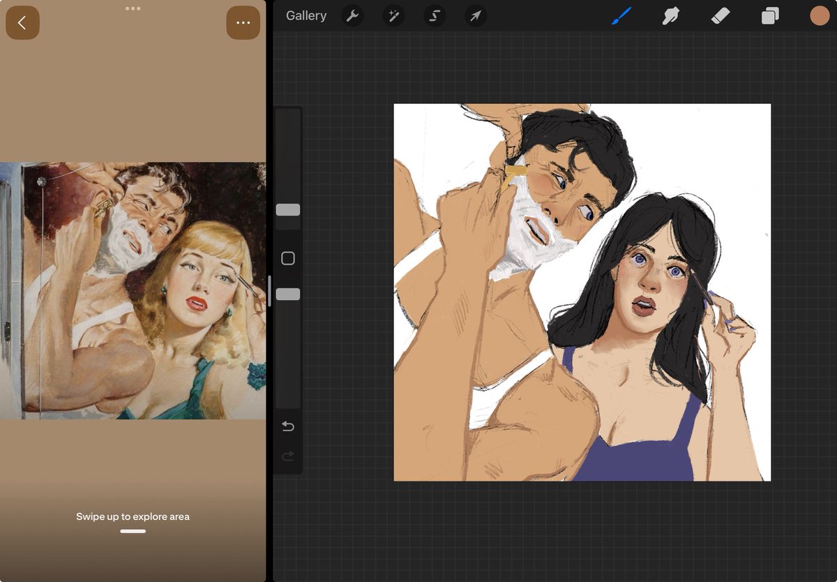Adjust the brush size slider handle
The height and width of the screenshot is (582, 837).
pos(288,210)
